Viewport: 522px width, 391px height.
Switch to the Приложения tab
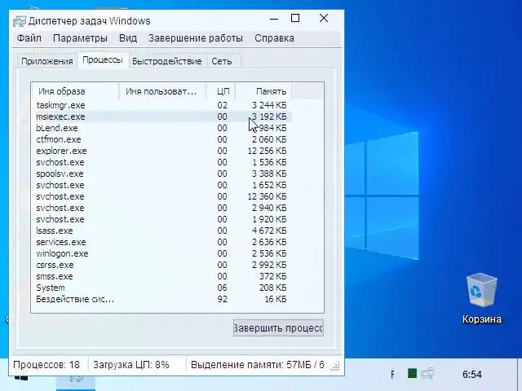[47, 61]
